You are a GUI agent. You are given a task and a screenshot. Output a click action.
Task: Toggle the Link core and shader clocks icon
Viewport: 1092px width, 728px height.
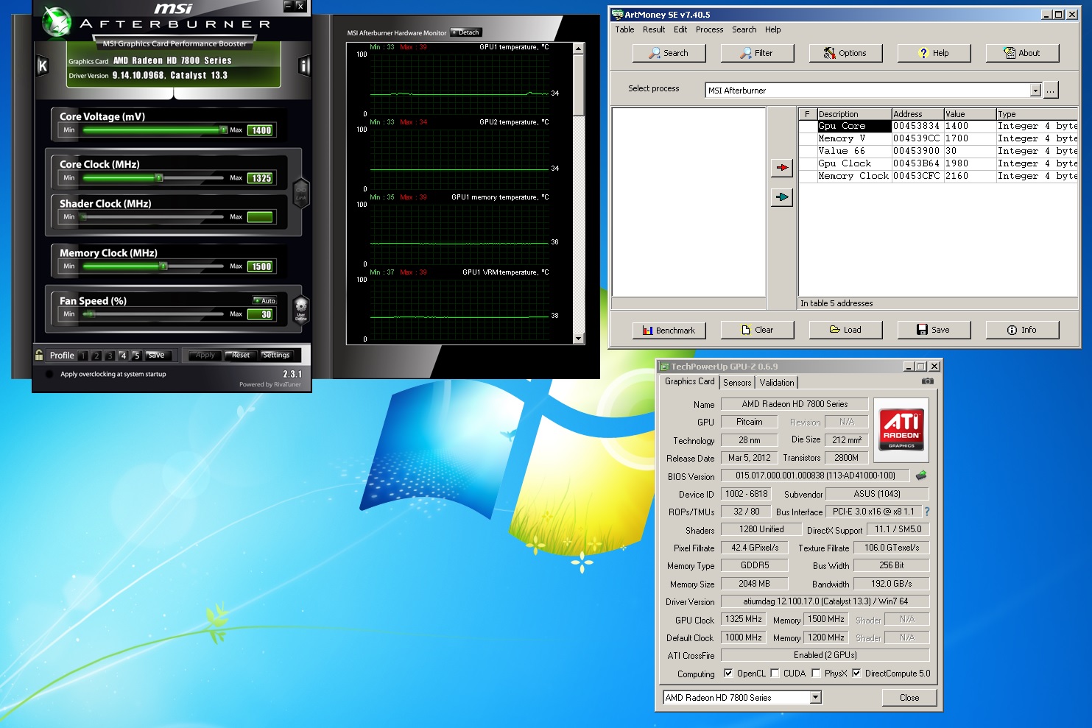[x=301, y=193]
